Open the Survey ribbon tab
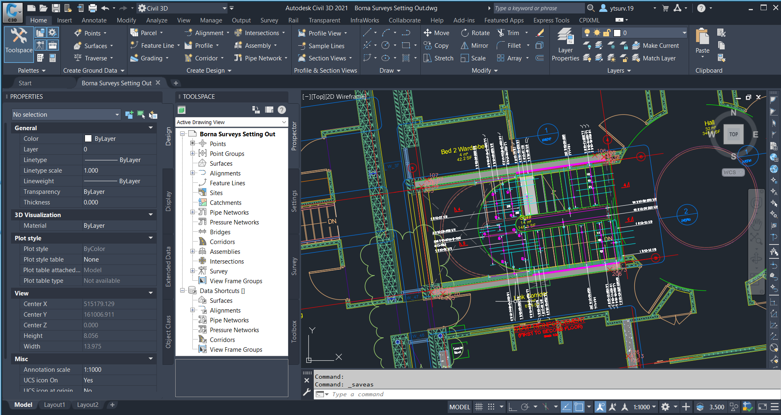This screenshot has width=781, height=415. (x=269, y=20)
